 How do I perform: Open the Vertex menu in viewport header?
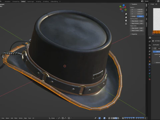21,118
